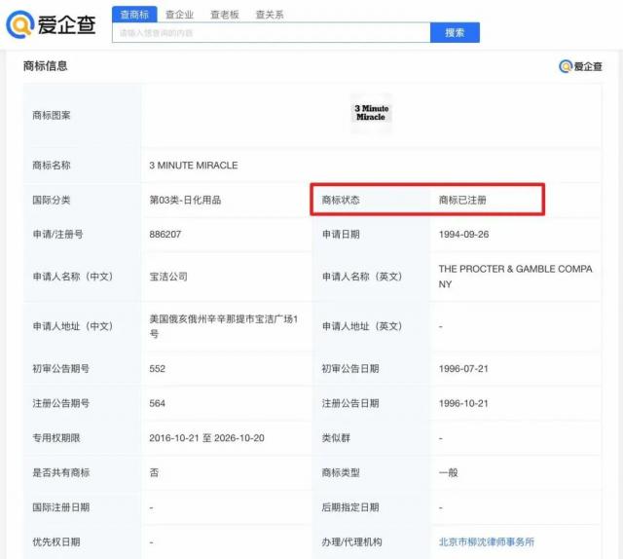Viewport: 623px width, 559px height.
Task: Click the registration announcement number 564
Action: (158, 403)
